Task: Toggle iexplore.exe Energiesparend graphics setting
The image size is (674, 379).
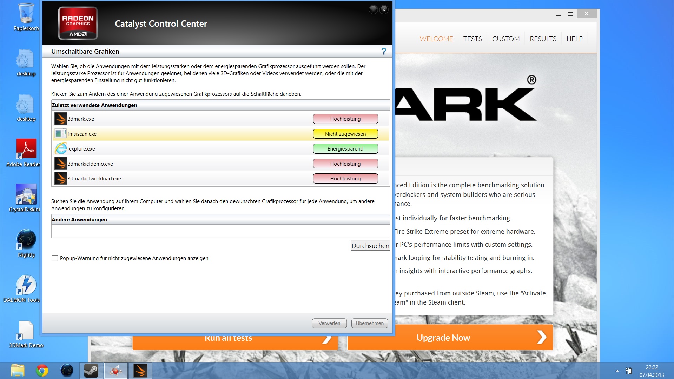Action: click(345, 149)
